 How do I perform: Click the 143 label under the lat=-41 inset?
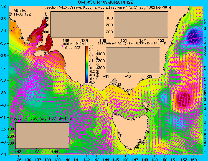coord(36,152)
